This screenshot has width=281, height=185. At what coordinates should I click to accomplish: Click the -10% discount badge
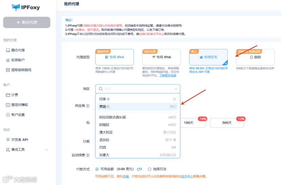click(x=203, y=119)
